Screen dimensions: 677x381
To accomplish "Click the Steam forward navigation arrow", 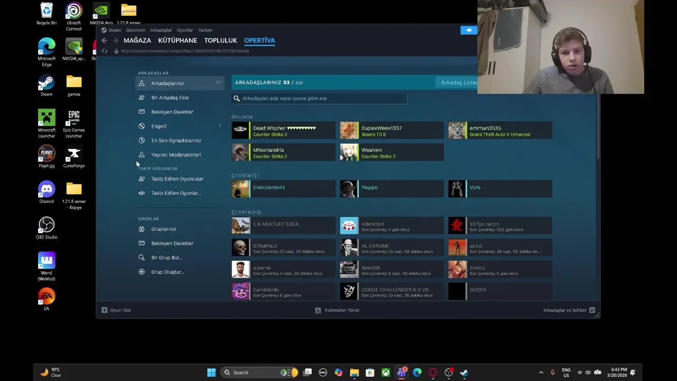I will click(x=115, y=41).
